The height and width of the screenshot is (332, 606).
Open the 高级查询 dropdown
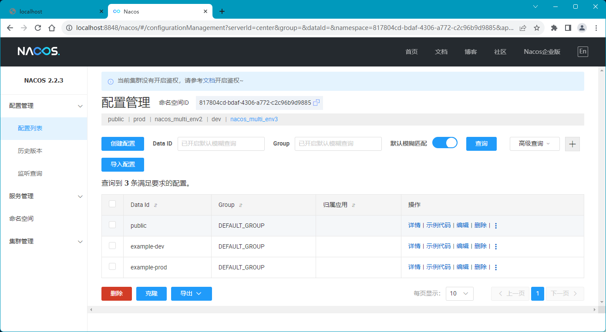(x=535, y=144)
